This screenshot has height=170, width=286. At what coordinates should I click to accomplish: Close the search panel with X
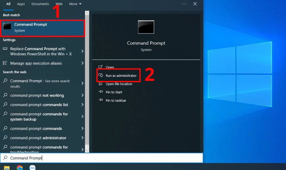[x=195, y=4]
